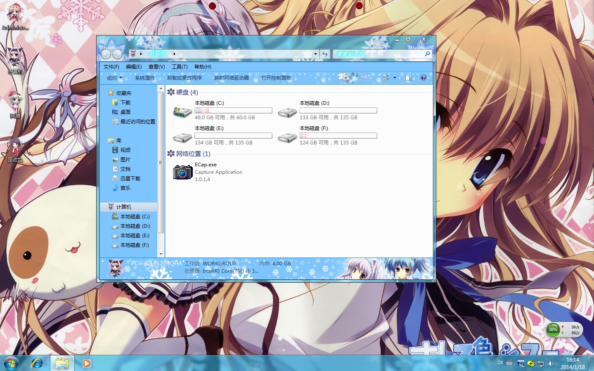Click 系统属性 toolbar button
This screenshot has height=371, width=594.
pos(145,78)
